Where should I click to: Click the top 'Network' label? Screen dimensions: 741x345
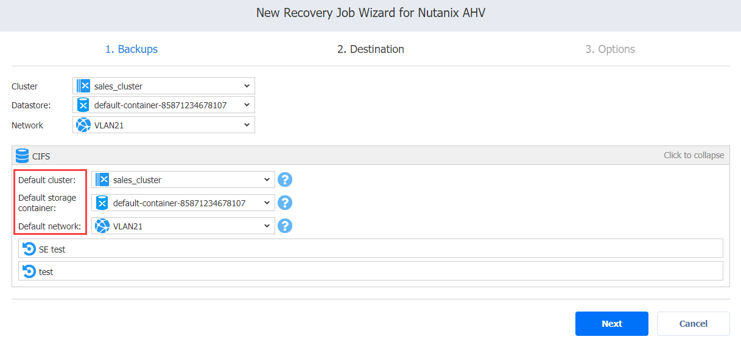(27, 125)
